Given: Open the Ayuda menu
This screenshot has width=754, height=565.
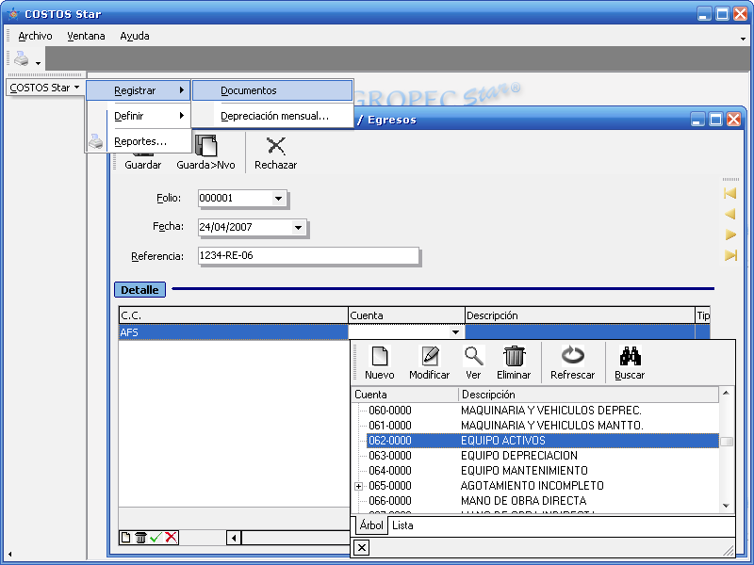Looking at the screenshot, I should pyautogui.click(x=135, y=36).
